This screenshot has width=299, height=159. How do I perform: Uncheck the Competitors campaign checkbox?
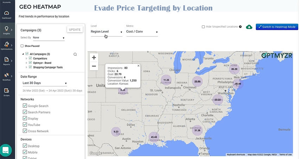click(x=30, y=58)
